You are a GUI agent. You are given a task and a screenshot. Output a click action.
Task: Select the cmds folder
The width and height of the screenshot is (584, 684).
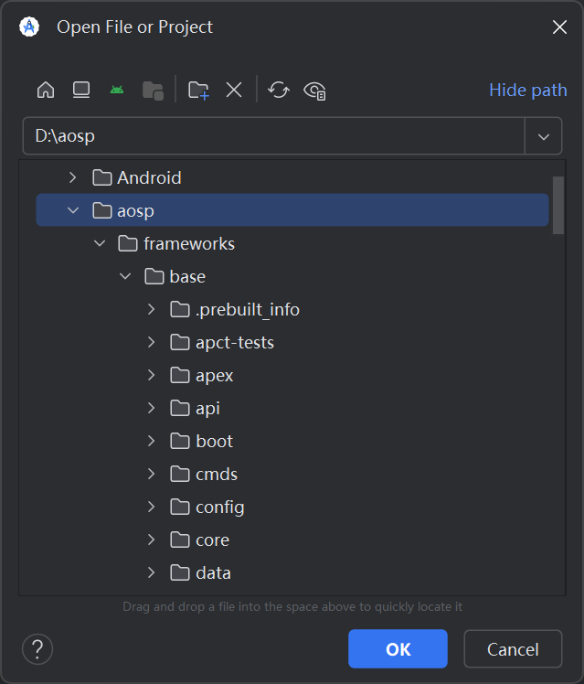(204, 475)
